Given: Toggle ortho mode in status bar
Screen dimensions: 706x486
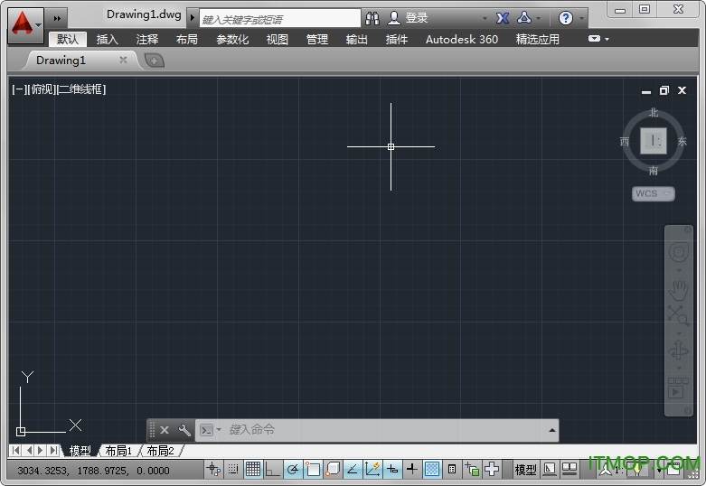Looking at the screenshot, I should (x=272, y=469).
